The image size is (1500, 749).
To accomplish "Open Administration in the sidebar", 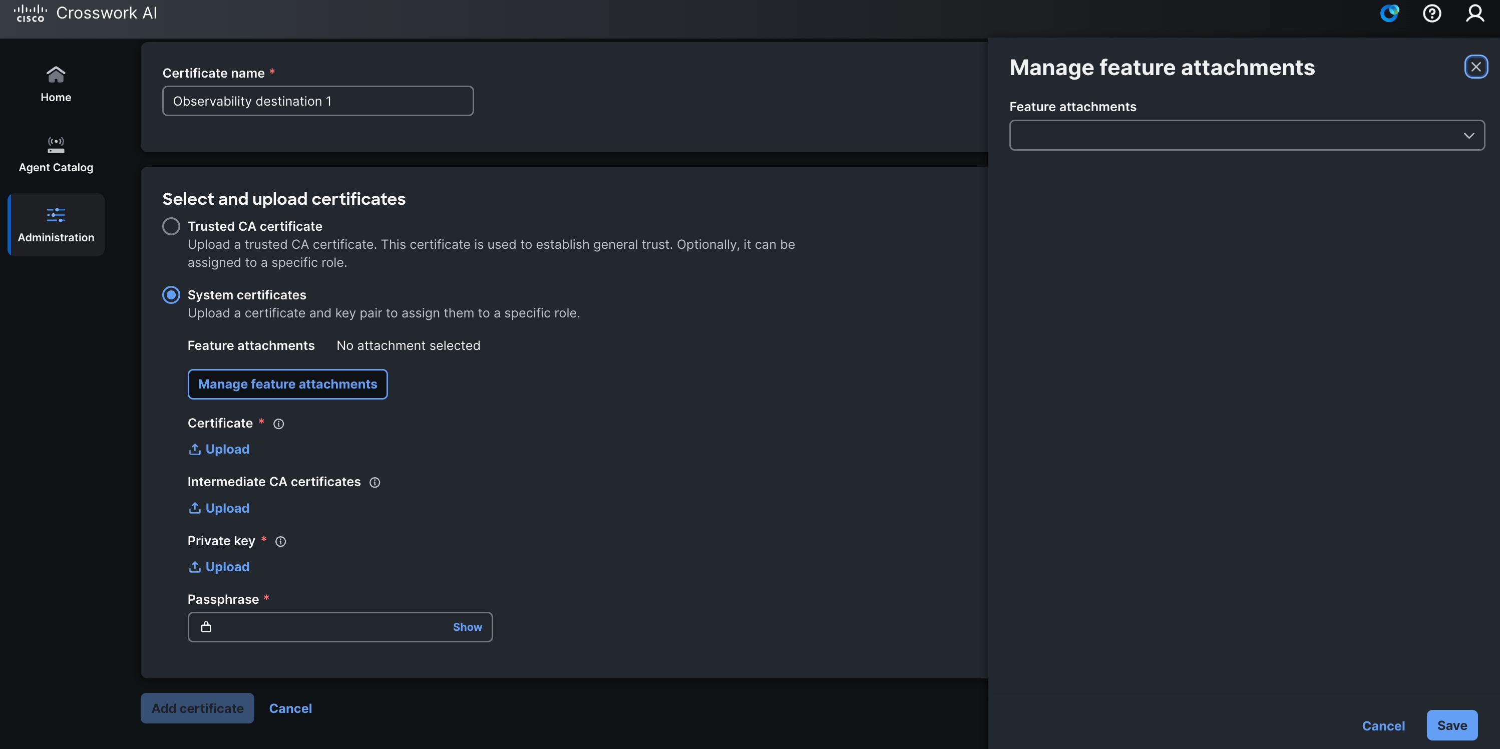I will [x=56, y=225].
